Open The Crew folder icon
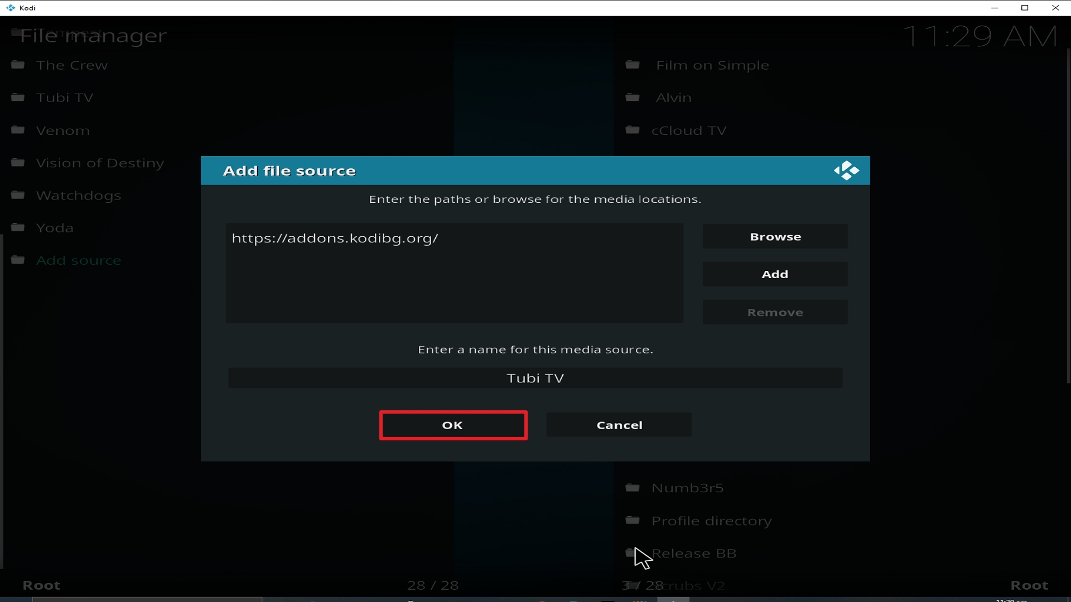Screen dimensions: 1071x602 pyautogui.click(x=18, y=65)
